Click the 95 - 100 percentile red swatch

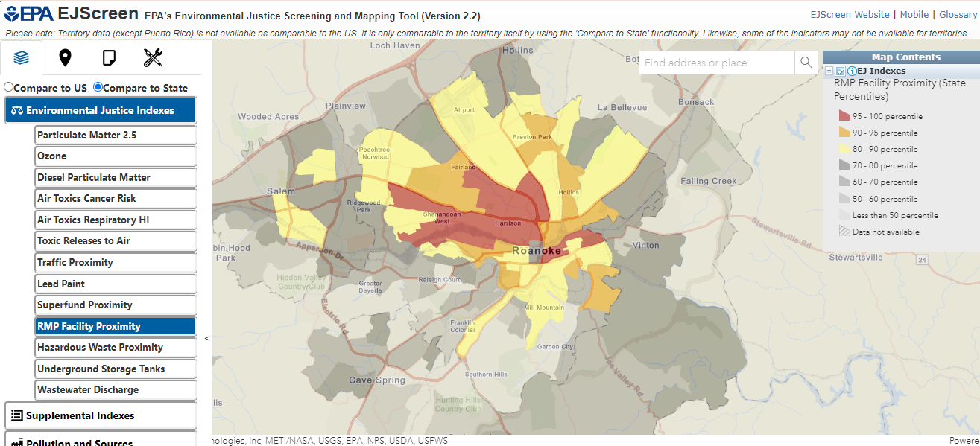pos(844,116)
